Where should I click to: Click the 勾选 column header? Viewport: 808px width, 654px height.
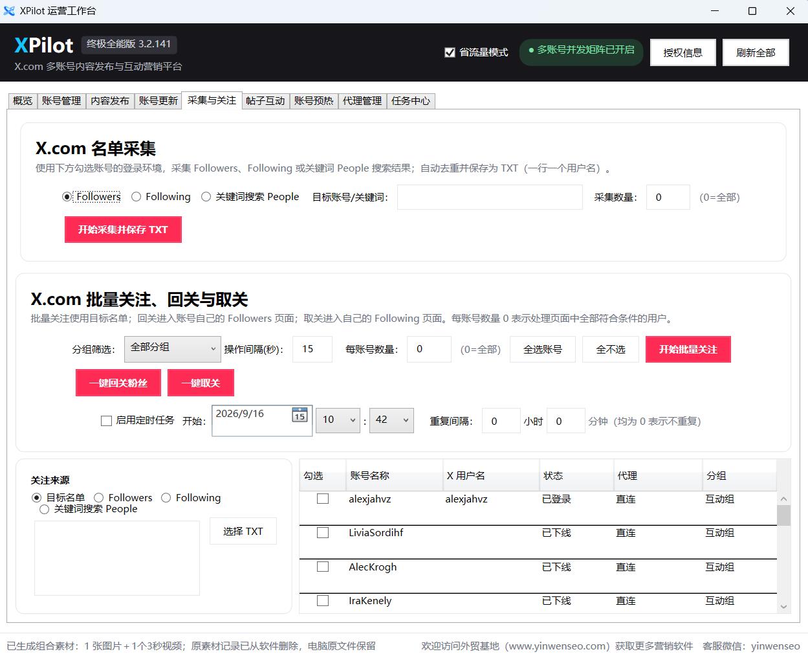point(322,475)
